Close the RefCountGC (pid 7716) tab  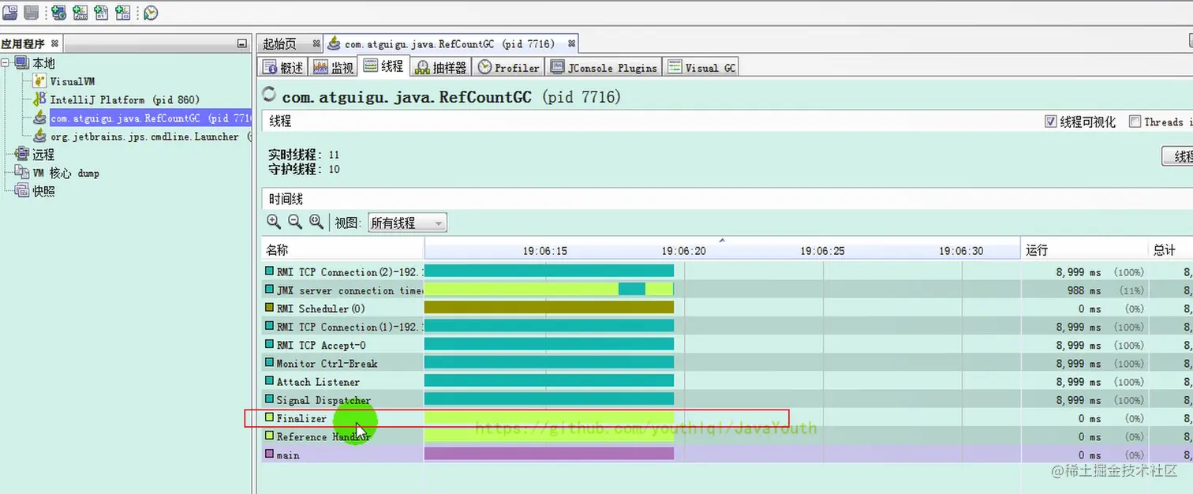click(572, 43)
